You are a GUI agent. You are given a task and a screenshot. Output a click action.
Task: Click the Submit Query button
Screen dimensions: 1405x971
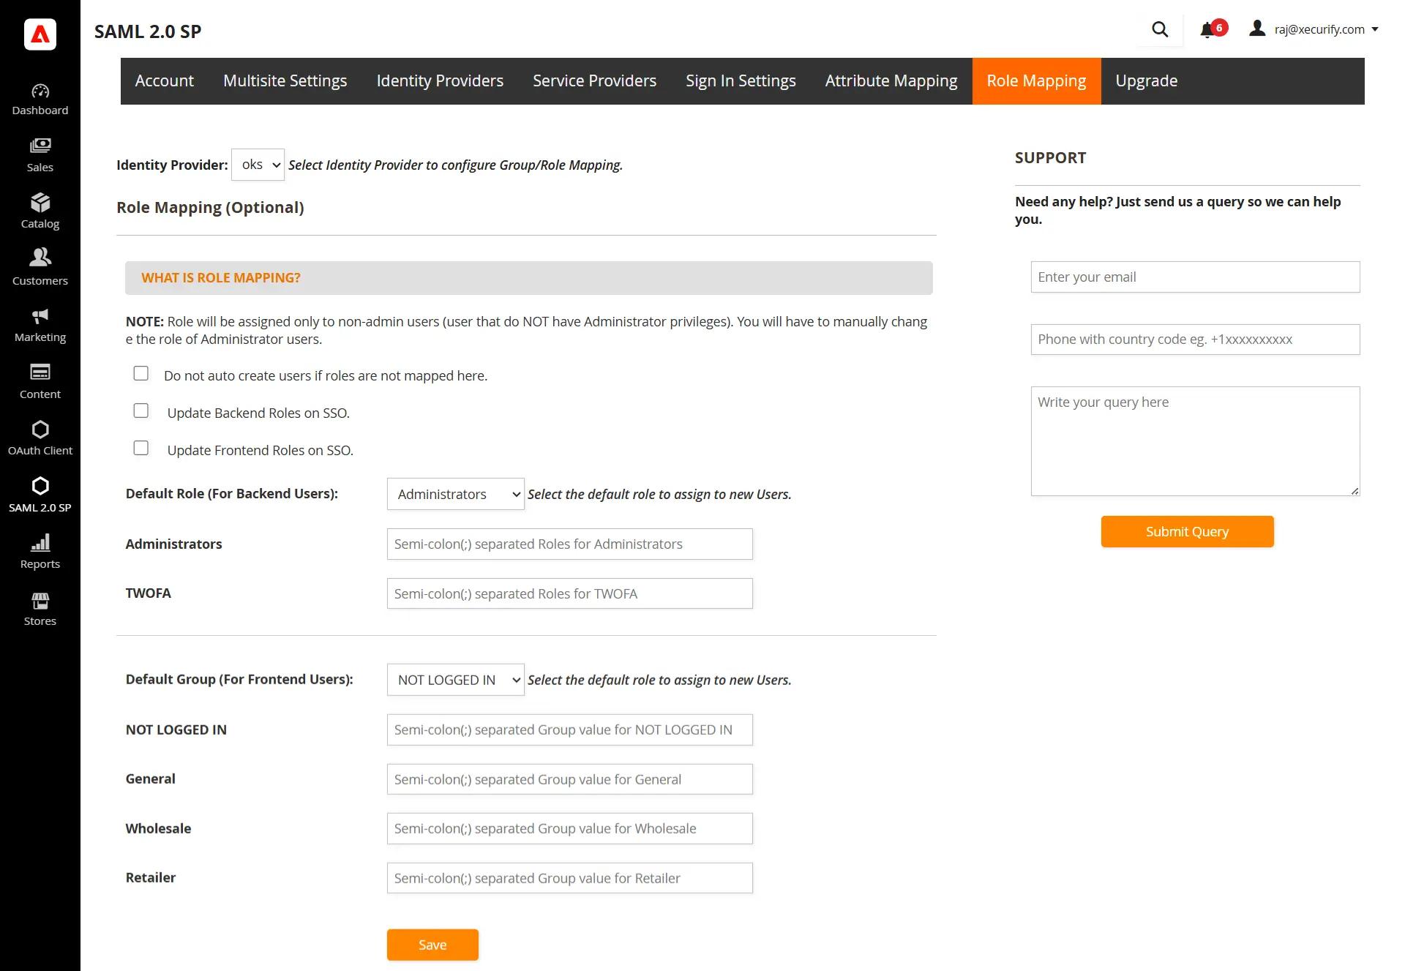[1187, 532]
